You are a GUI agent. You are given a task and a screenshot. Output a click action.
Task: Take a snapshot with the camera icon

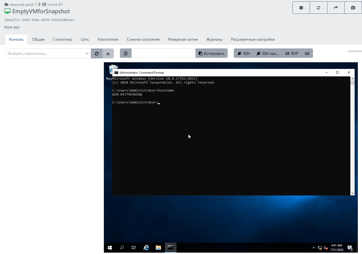click(x=353, y=8)
